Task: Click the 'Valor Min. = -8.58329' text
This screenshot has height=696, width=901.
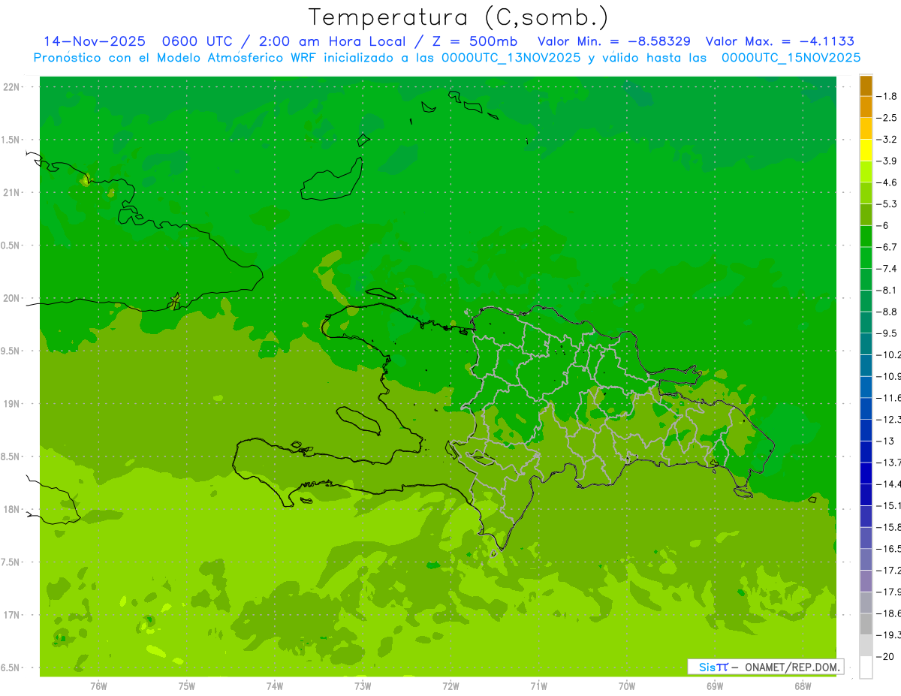Action: [615, 41]
